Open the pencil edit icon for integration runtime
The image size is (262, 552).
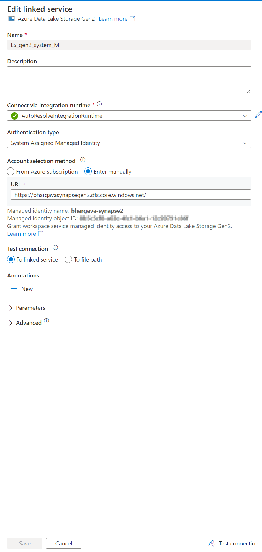coord(258,114)
